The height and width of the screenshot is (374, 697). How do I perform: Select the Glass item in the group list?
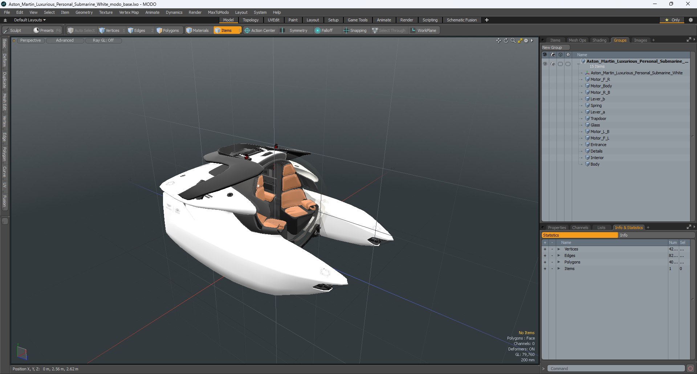pos(595,125)
